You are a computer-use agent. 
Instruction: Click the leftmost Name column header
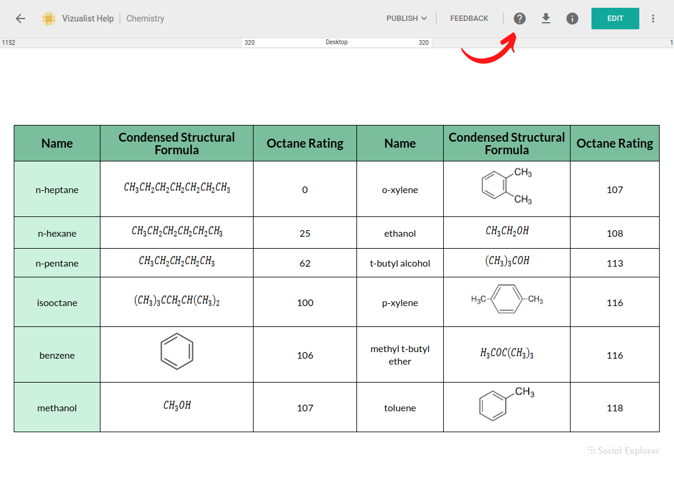tap(57, 143)
